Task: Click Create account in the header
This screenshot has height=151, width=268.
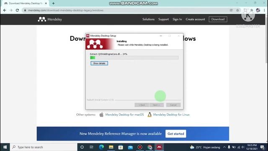Action: pos(195,19)
